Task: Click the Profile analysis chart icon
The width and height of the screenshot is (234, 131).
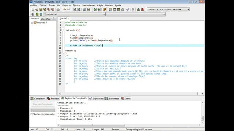Action: coord(139,9)
